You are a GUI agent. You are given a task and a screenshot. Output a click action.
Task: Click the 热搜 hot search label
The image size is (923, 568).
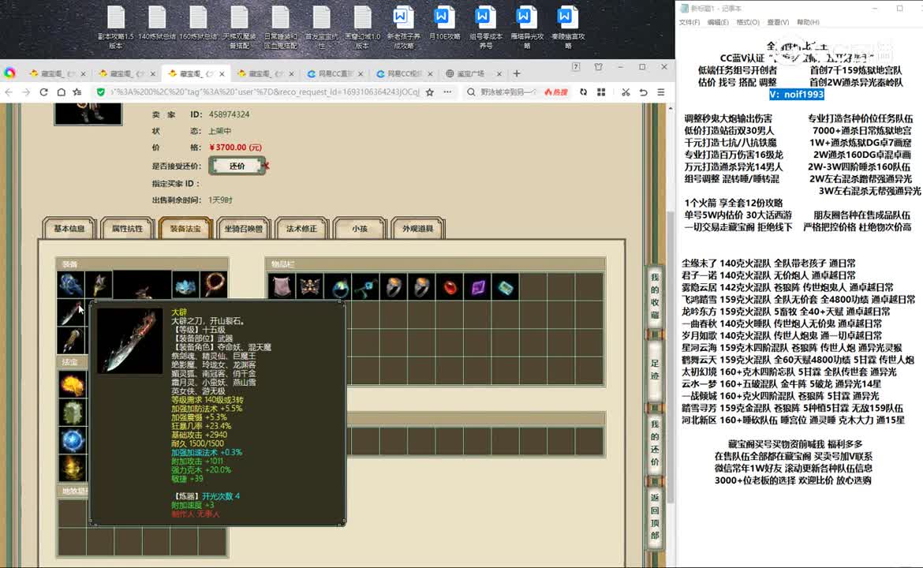tap(556, 92)
